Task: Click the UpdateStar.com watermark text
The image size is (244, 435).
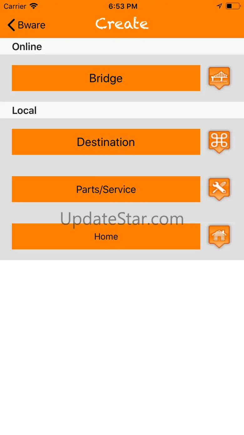Action: click(122, 219)
